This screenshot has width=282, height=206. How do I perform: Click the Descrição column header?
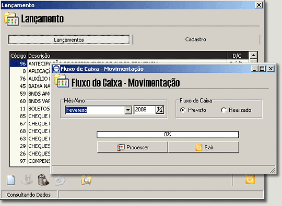click(x=127, y=56)
